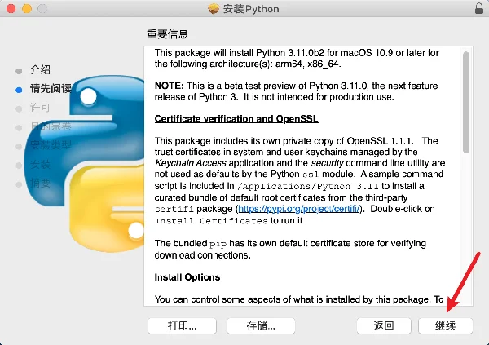Select the 介绍 step in sidebar
Viewport: 489px width, 345px height.
click(40, 69)
